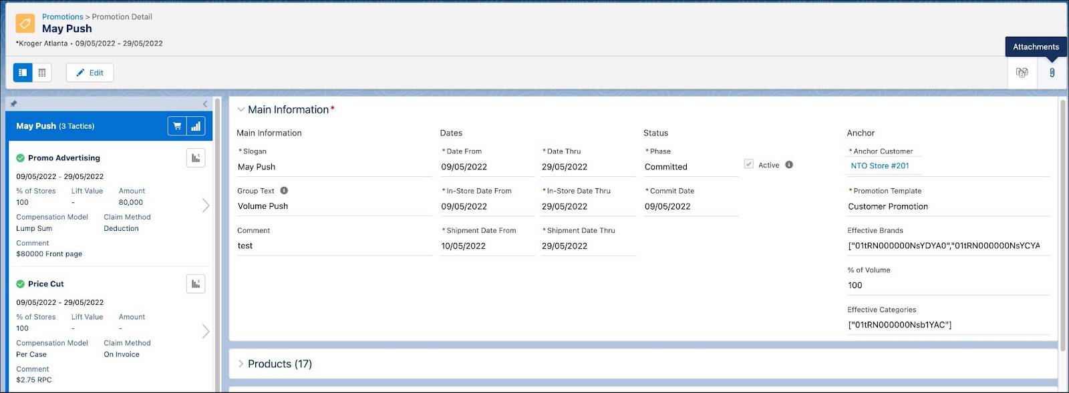Select the Promo Advertising tactic title
1069x393 pixels.
(x=64, y=158)
